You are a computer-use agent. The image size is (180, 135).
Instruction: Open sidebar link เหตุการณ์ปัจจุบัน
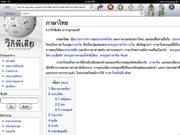15,66
